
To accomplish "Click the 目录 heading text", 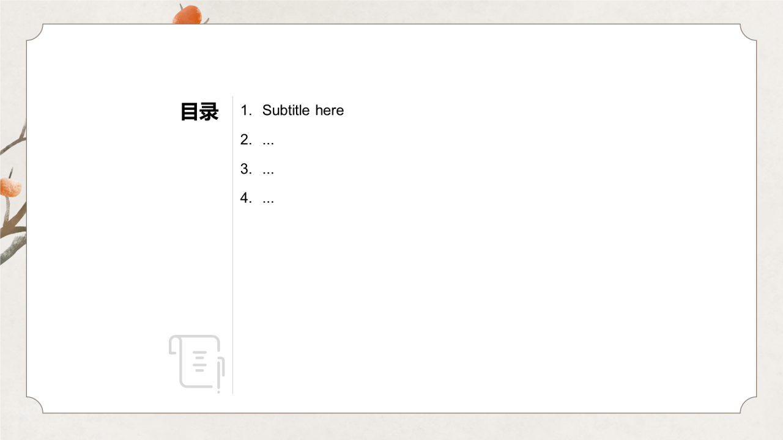I will pos(199,112).
